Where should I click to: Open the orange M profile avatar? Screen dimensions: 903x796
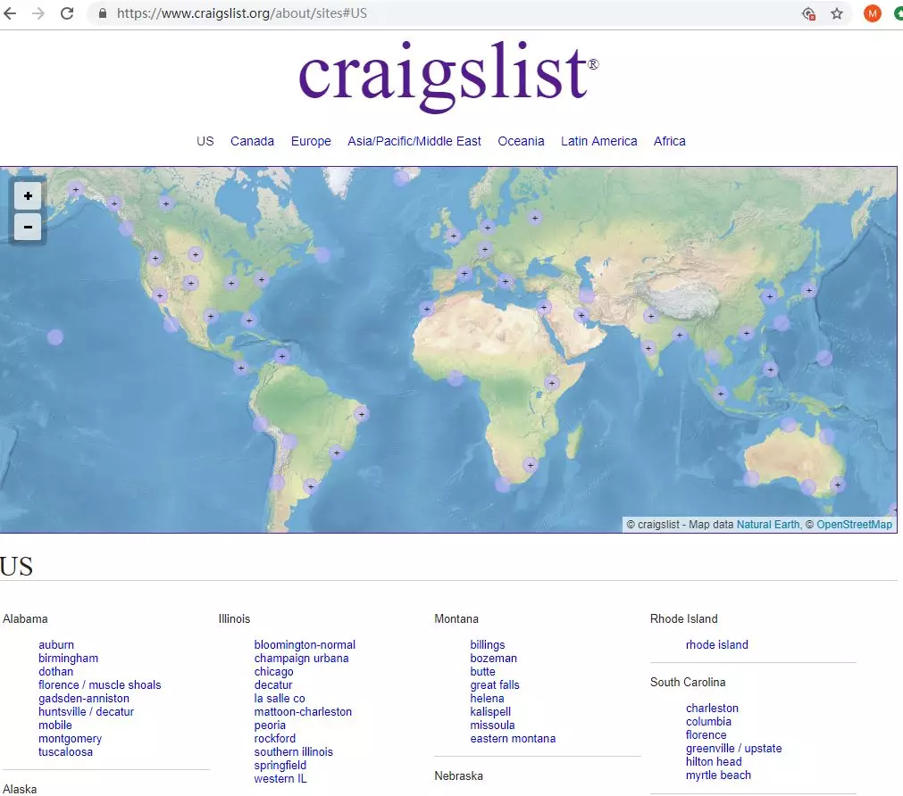(872, 13)
